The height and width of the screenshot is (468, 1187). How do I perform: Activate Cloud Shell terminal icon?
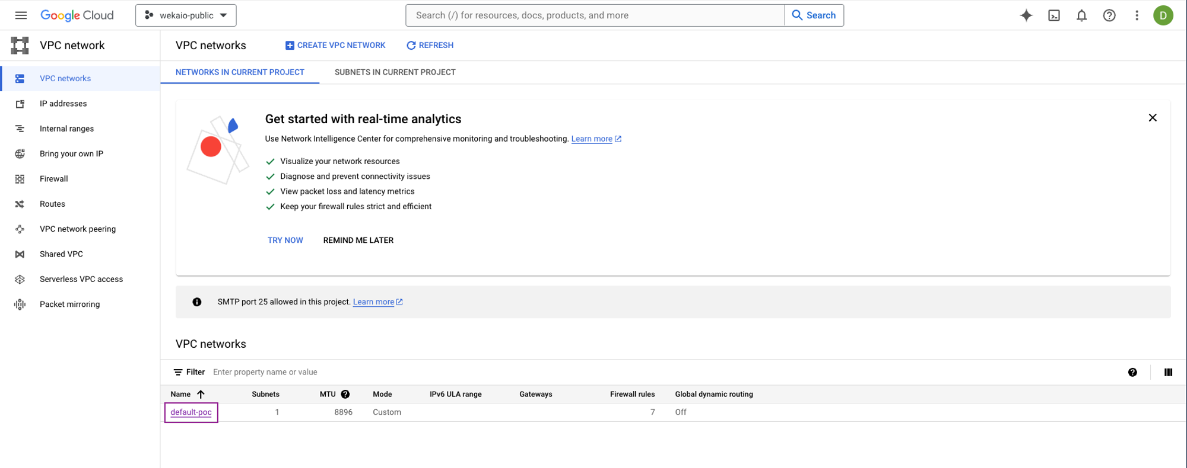click(1054, 15)
